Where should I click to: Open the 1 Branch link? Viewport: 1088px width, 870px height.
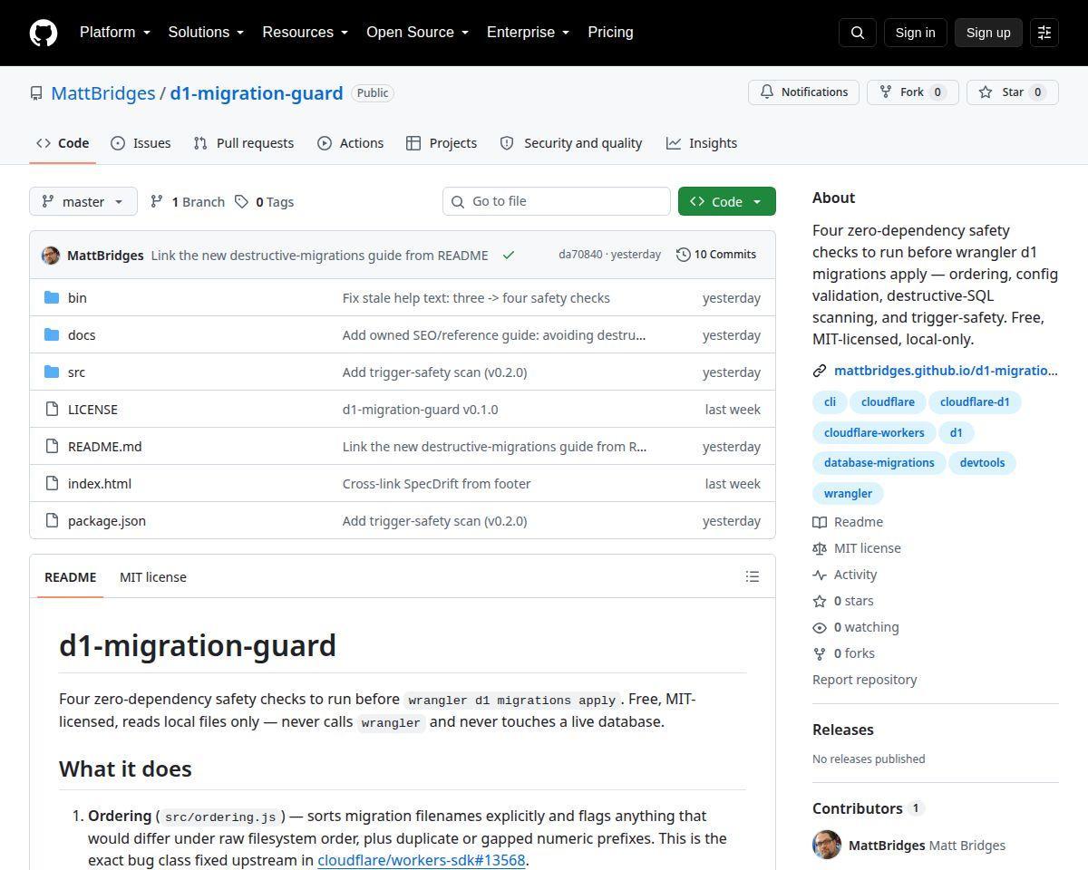(188, 201)
